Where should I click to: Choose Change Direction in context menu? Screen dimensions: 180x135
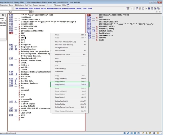click(x=69, y=48)
